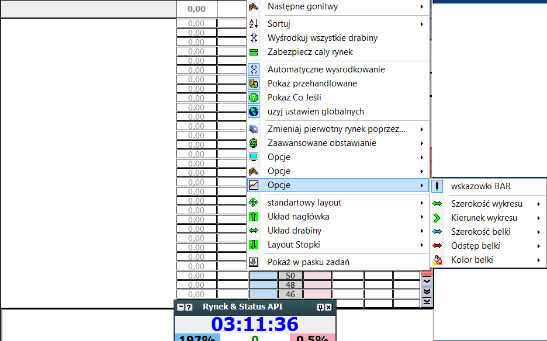Click the minimize button of Rynek & Status API
Image resolution: width=547 pixels, height=341 pixels.
click(x=181, y=307)
